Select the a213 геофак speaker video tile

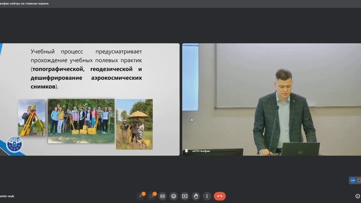click(272, 99)
